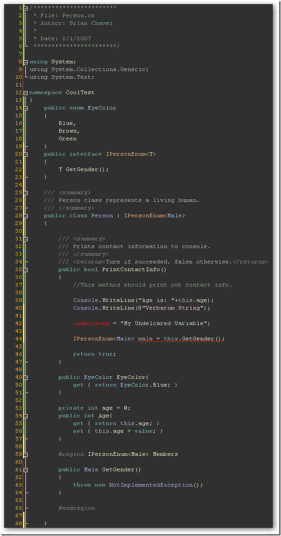This screenshot has height=536, width=281.
Task: Click the T GetGender(); declaration
Action: click(x=83, y=170)
